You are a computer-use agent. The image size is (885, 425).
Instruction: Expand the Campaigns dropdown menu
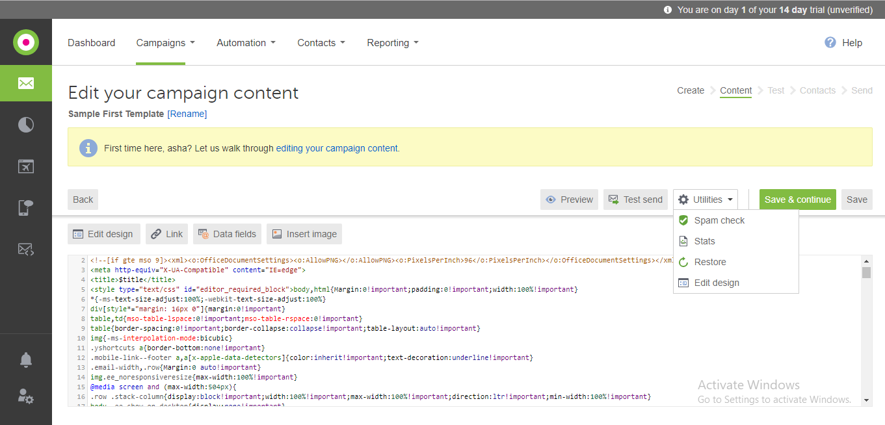point(165,43)
